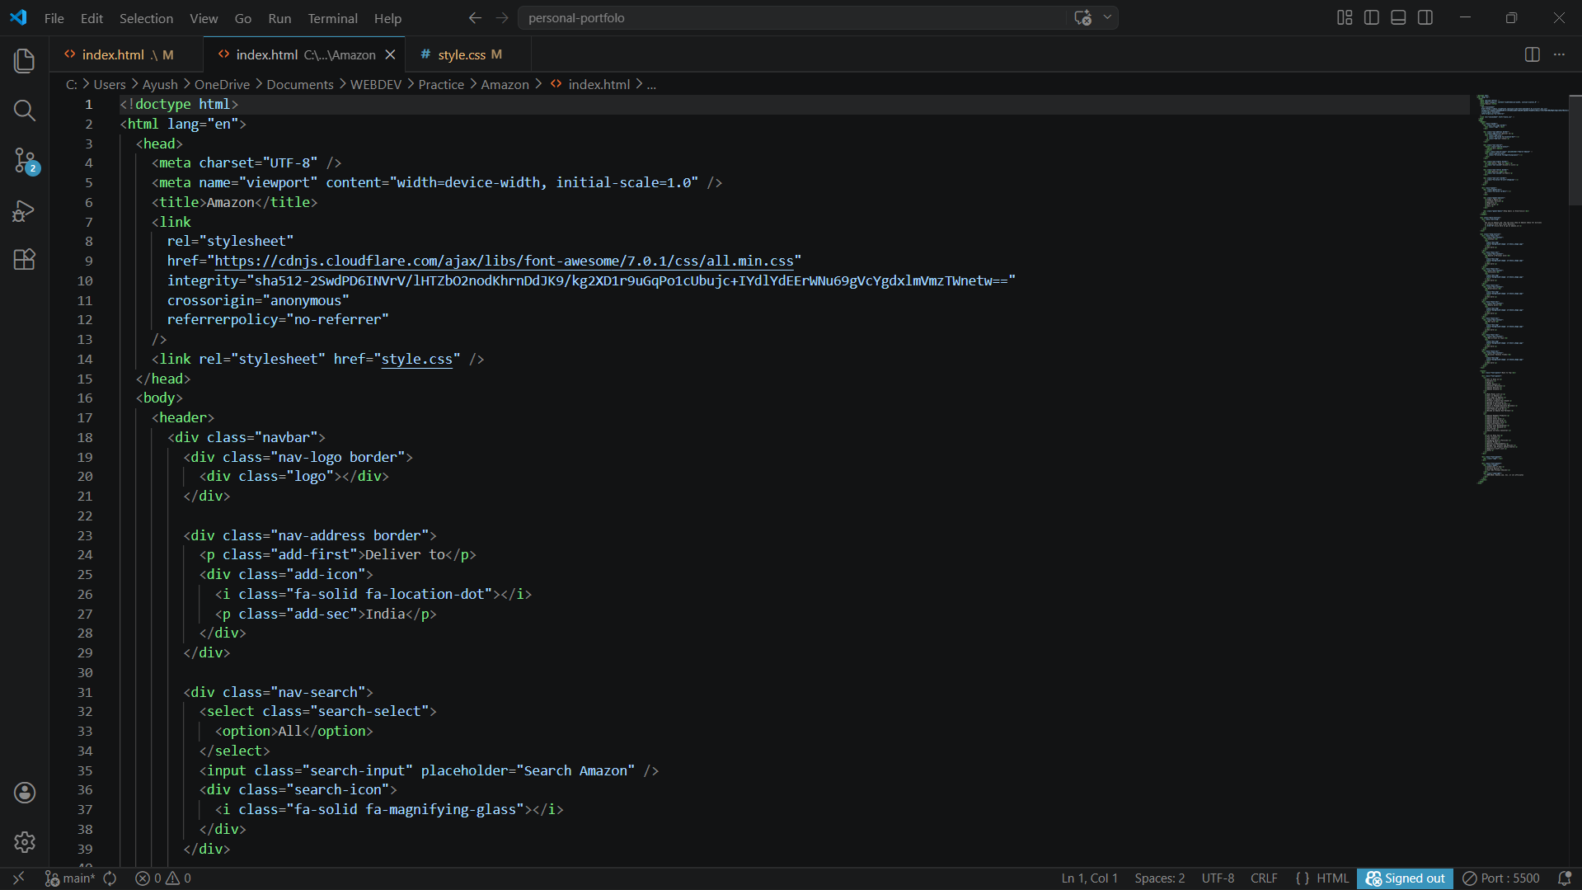Open the Accounts menu icon
Image resolution: width=1582 pixels, height=890 pixels.
25,793
